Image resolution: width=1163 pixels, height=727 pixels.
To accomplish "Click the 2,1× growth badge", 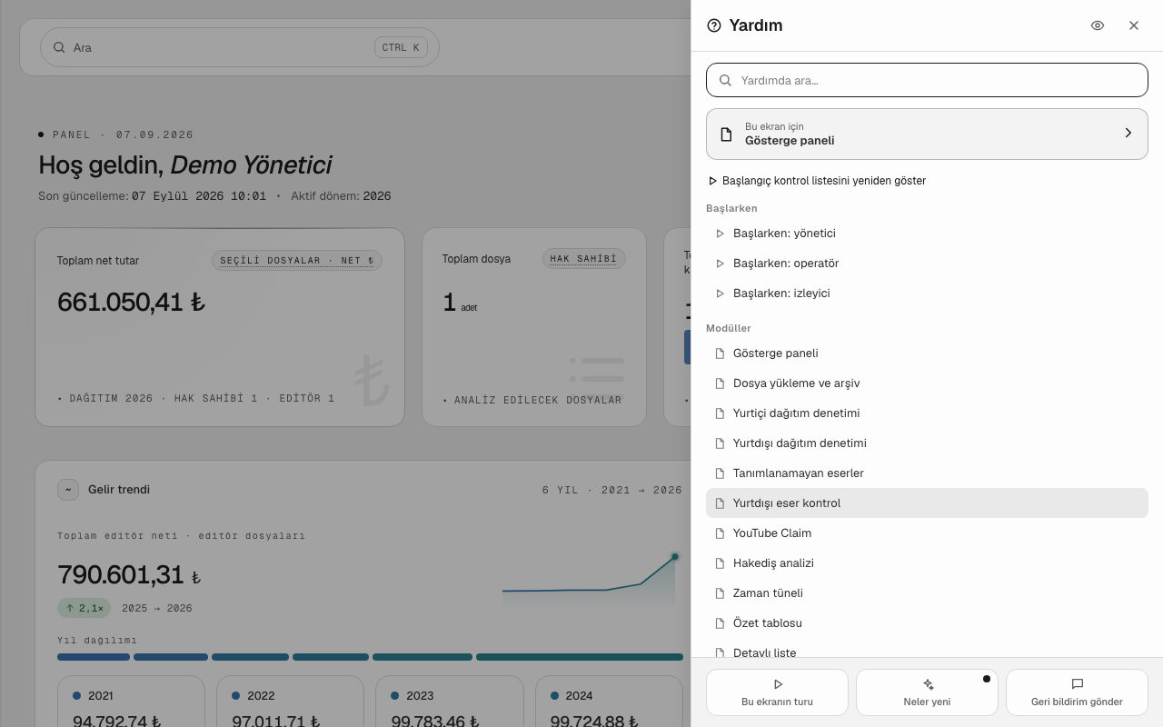I will point(84,608).
